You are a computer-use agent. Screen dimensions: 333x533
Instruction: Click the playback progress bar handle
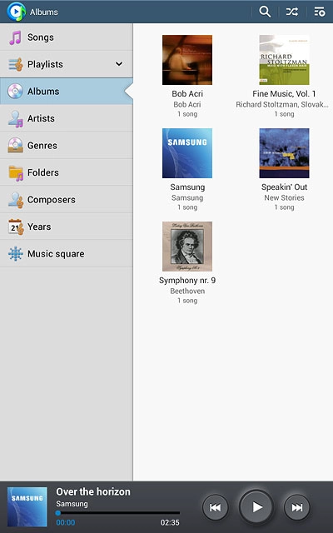[x=58, y=513]
